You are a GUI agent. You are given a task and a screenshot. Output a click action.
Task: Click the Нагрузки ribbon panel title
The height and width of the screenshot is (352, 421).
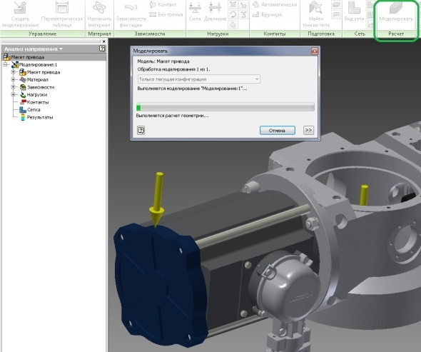pos(218,34)
